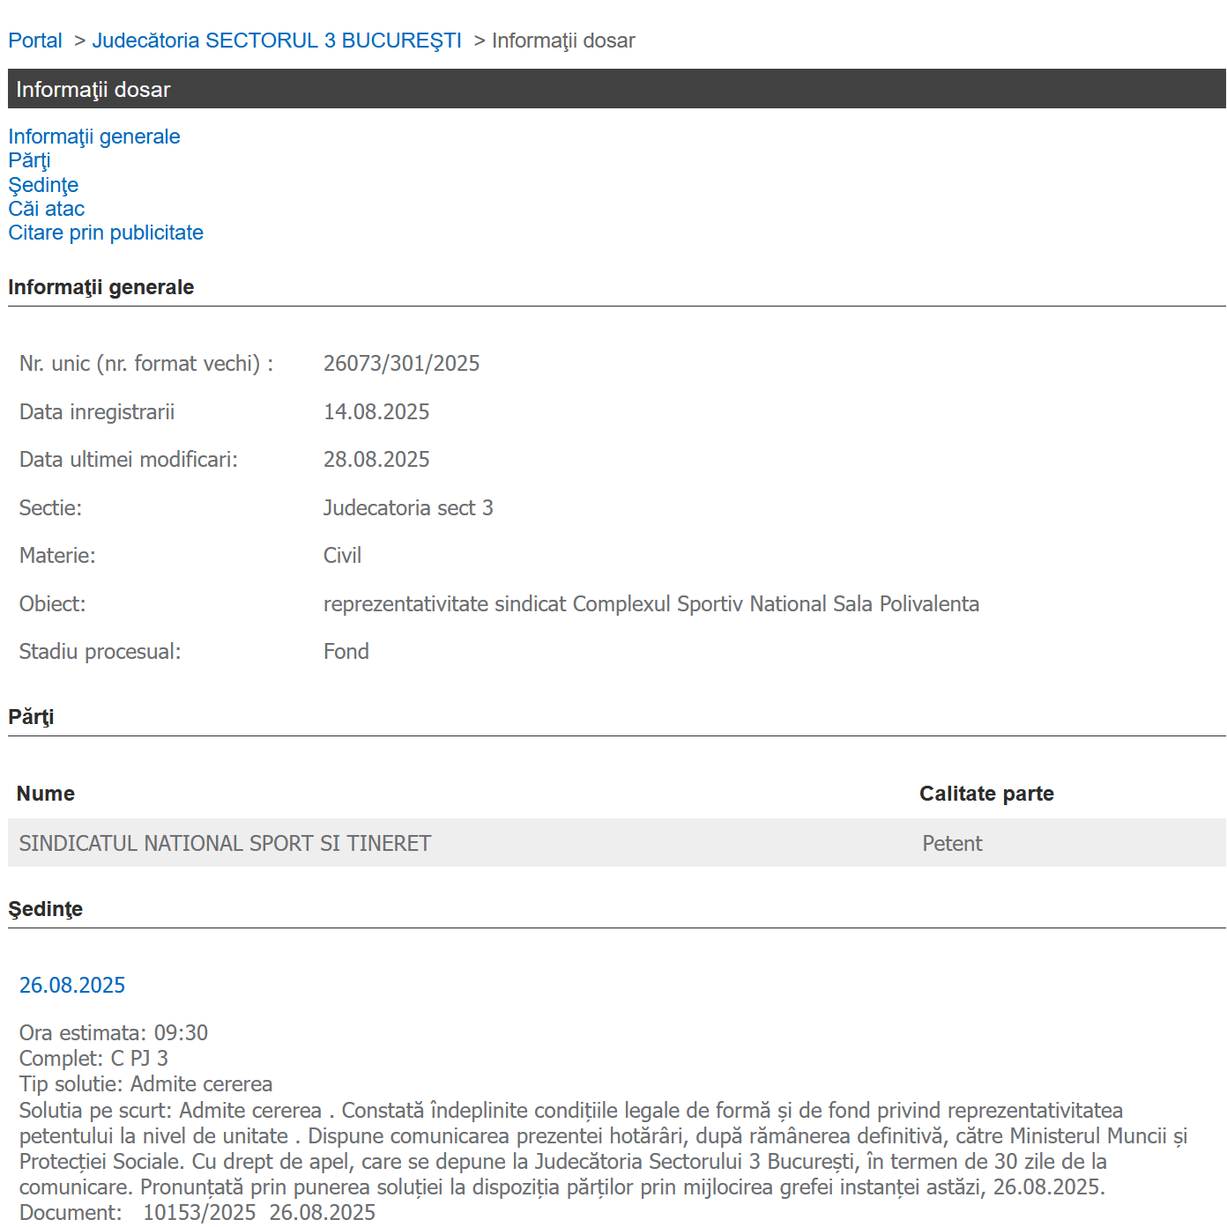Open the Căi atac navigation link
Screen dimensions: 1227x1227
[47, 209]
